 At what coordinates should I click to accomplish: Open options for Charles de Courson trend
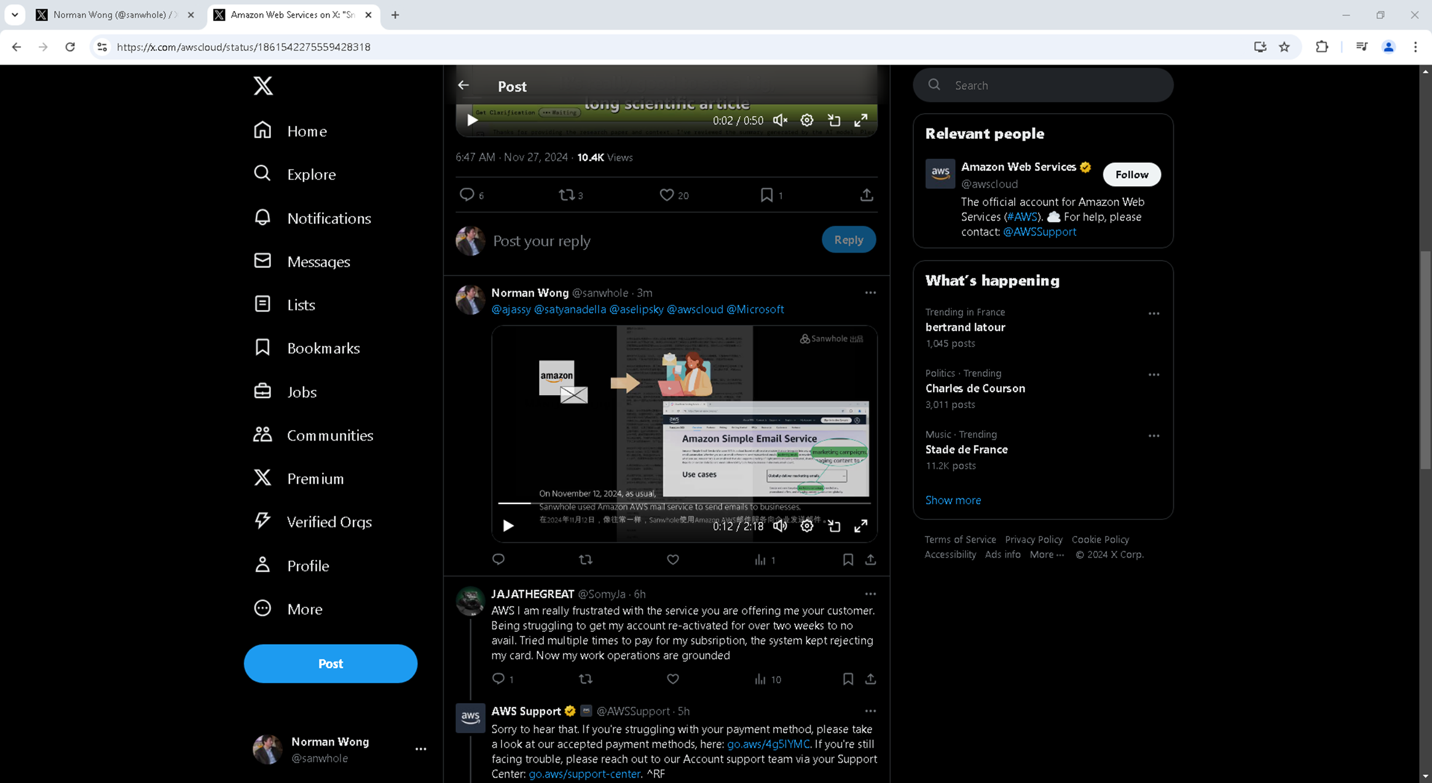[x=1154, y=374]
